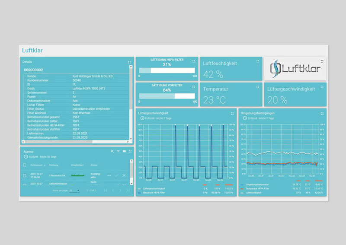Image resolution: width=346 pixels, height=245 pixels.
Task: Expand the Umgebungsbedingungen chart to fullscreen
Action: pyautogui.click(x=322, y=114)
